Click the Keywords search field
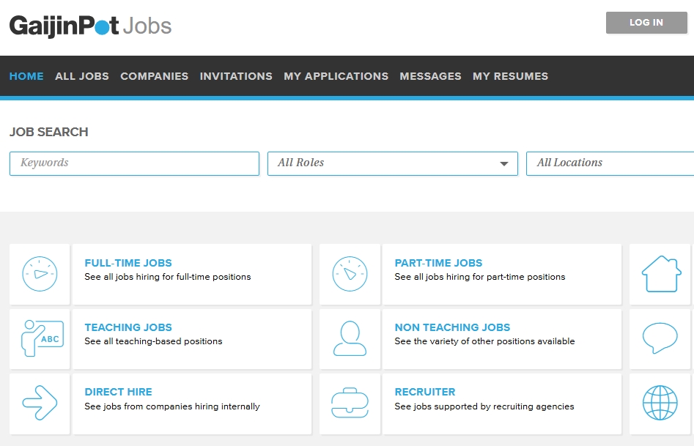The width and height of the screenshot is (694, 446). [x=135, y=163]
